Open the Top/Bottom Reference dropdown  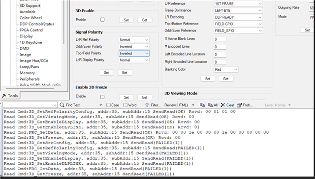[x=238, y=24]
